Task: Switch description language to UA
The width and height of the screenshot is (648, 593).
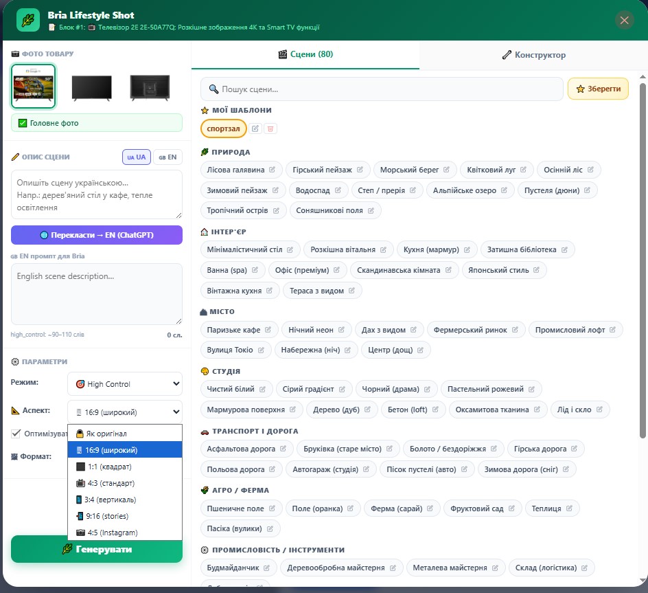Action: [137, 157]
